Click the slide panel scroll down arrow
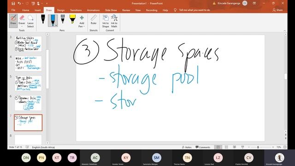 pyautogui.click(x=47, y=143)
